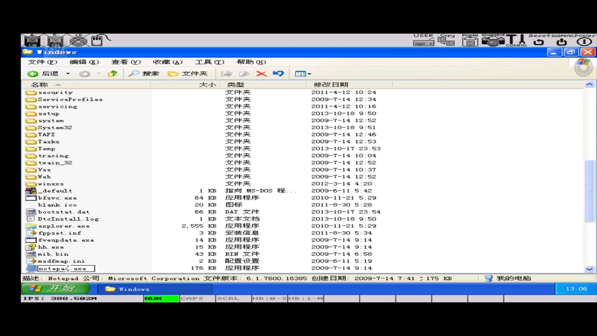Sort by the 名称 column header

click(86, 85)
